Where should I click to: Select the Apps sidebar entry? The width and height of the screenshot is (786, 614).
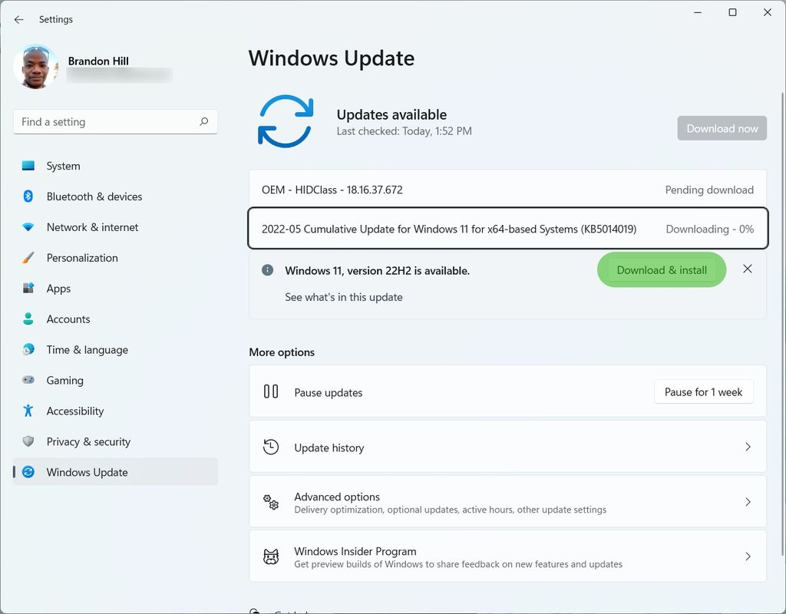tap(58, 289)
